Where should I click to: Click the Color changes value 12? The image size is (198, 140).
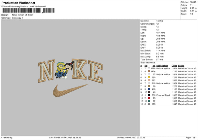(157, 24)
